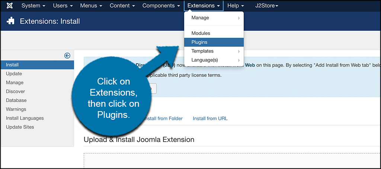Open the Components menu
The image size is (381, 169).
(x=161, y=6)
